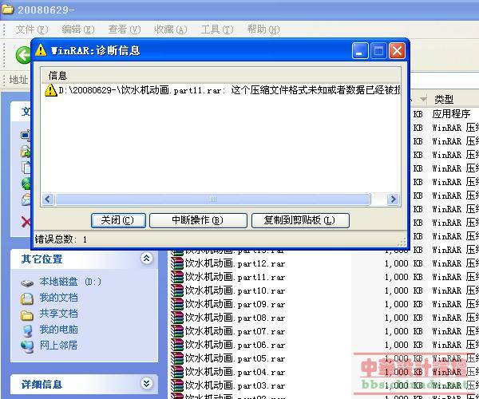Open 我的文档 link
The image size is (479, 399).
pos(58,298)
